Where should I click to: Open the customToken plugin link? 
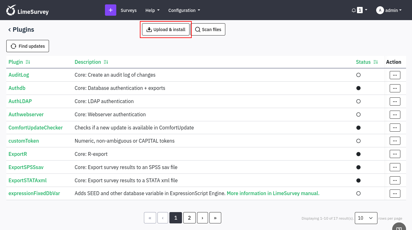(x=24, y=141)
